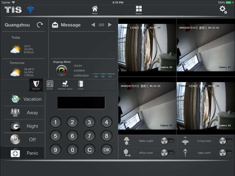Click today's weather sun icon

[x=15, y=49]
